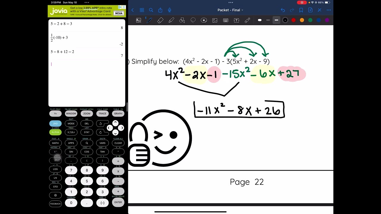Choose the medium pen stroke width
The image size is (381, 214).
click(x=268, y=20)
